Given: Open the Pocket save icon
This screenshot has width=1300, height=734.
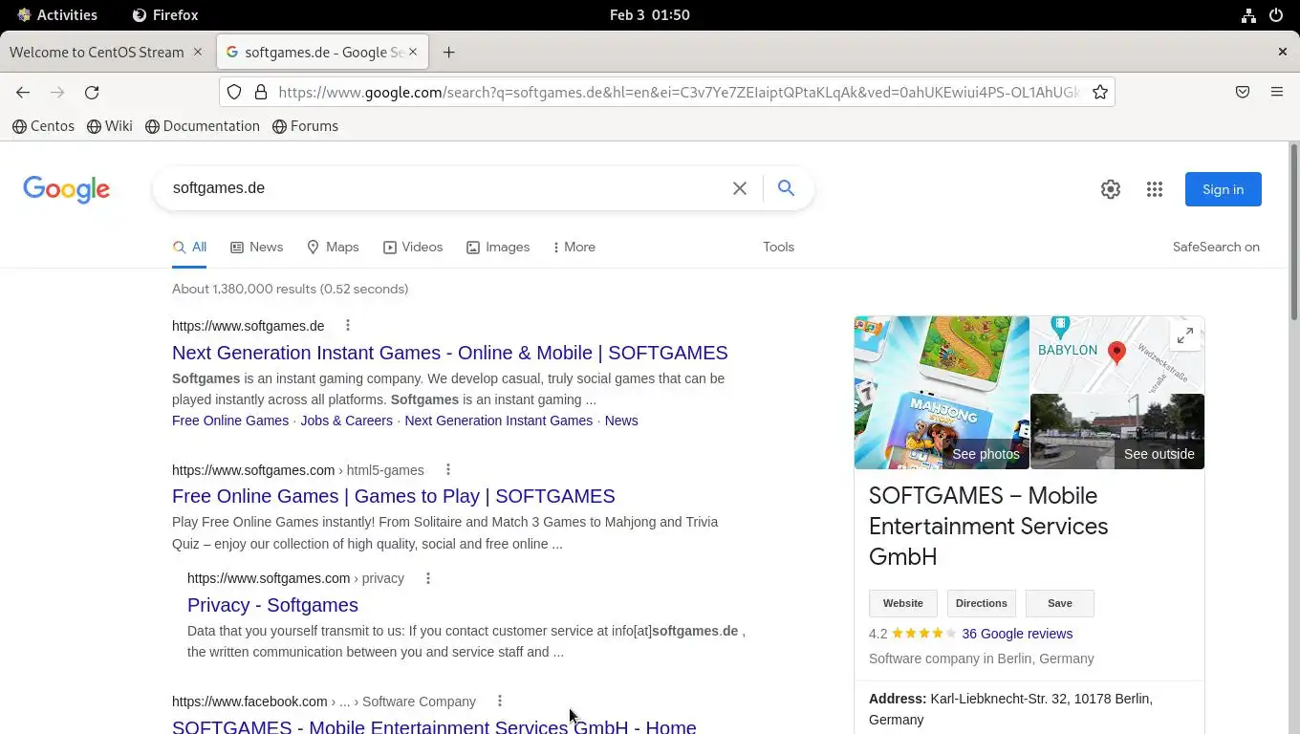Looking at the screenshot, I should tap(1243, 93).
